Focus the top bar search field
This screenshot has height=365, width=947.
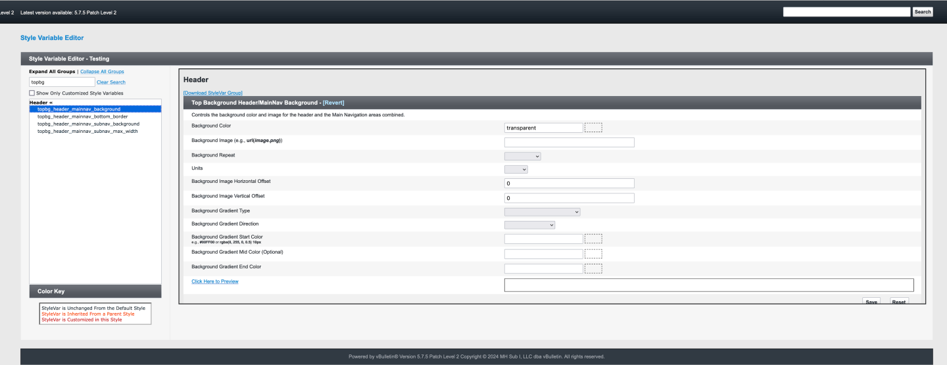pos(846,12)
